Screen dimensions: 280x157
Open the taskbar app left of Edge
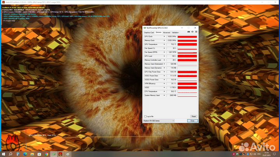(x=18, y=154)
